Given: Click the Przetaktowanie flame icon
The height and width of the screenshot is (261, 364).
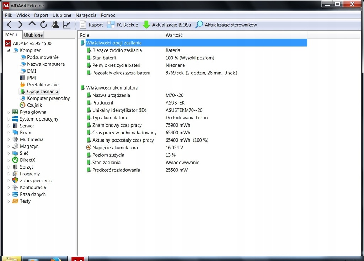Looking at the screenshot, I should (x=22, y=85).
